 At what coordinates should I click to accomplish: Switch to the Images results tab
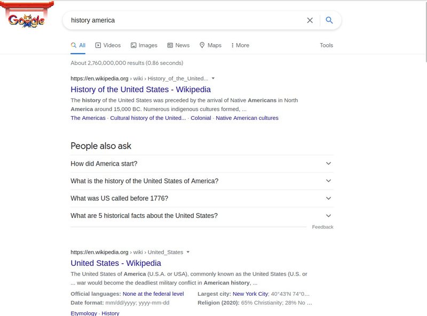point(144,45)
